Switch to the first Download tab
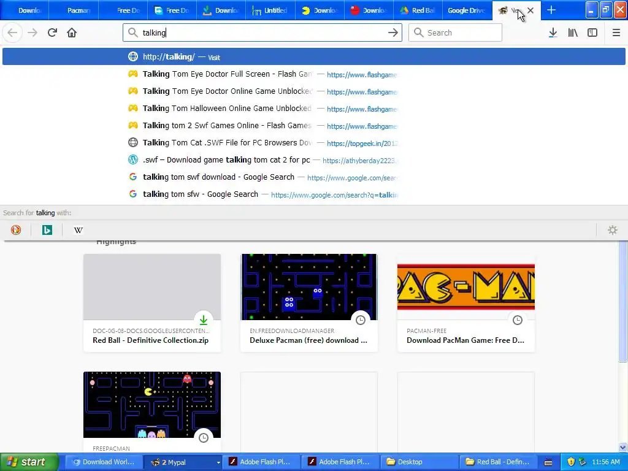Viewport: 628px width, 471px height. [x=24, y=10]
